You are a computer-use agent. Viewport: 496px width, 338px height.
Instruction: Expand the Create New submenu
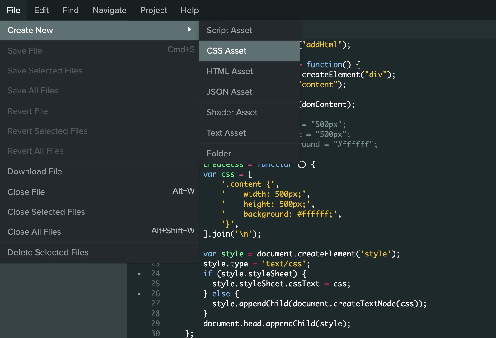[x=100, y=30]
